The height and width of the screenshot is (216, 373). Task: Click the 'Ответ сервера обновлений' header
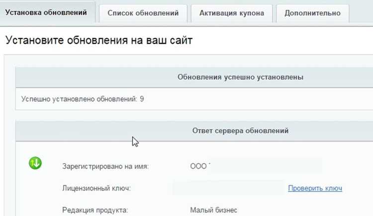pos(240,130)
